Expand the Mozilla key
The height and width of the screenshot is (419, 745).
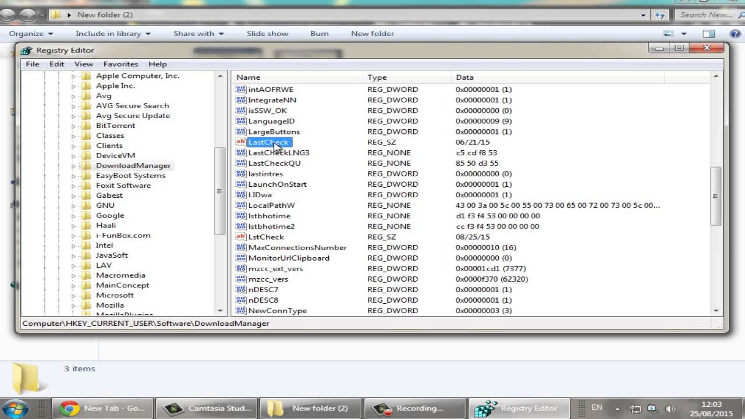73,306
